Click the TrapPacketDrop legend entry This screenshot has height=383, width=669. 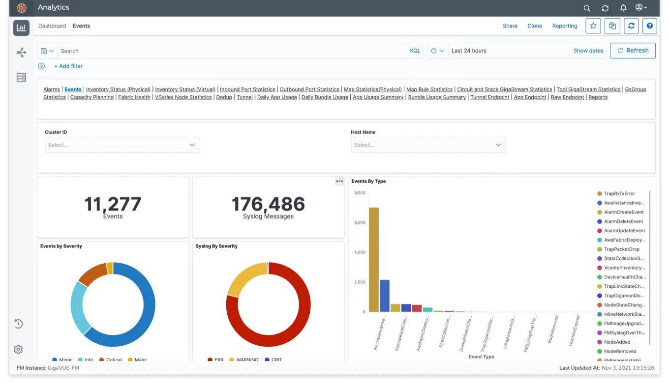618,249
